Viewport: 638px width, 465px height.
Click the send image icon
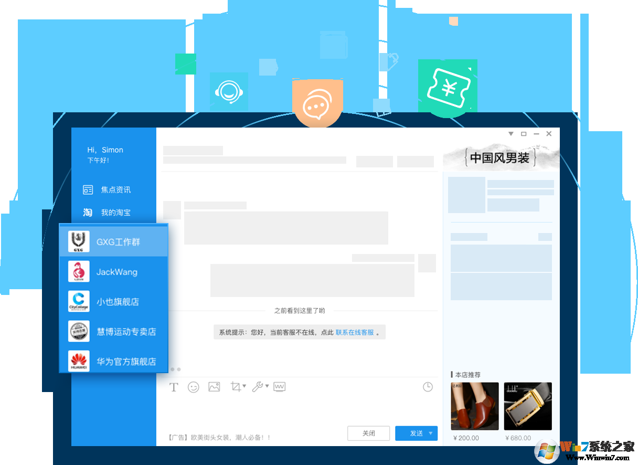214,387
